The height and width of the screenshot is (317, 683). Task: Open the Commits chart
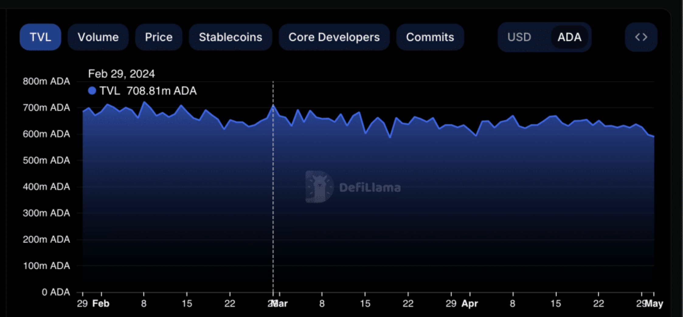[430, 37]
